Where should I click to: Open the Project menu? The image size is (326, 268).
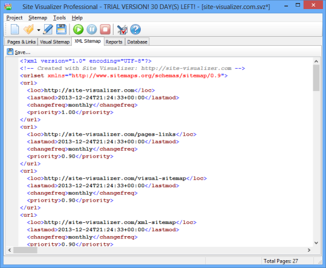pyautogui.click(x=14, y=18)
